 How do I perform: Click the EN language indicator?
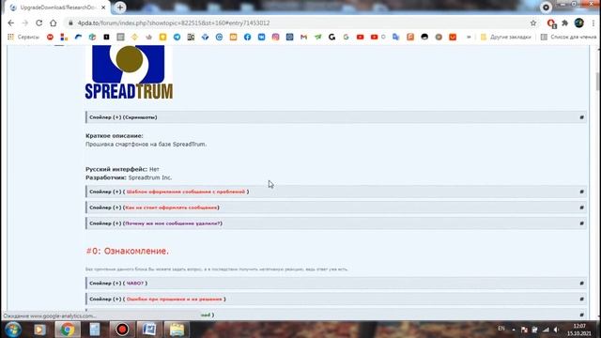pyautogui.click(x=501, y=329)
